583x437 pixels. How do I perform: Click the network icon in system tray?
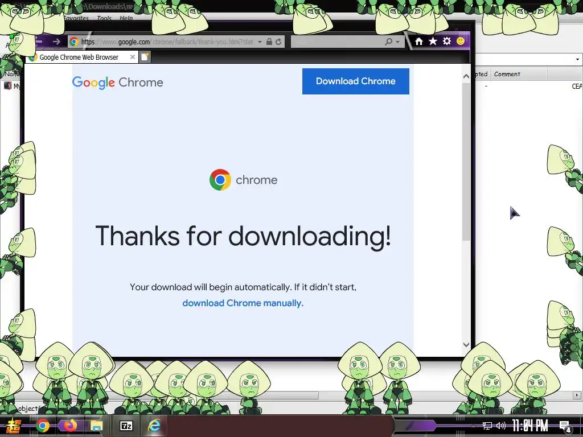pos(487,426)
